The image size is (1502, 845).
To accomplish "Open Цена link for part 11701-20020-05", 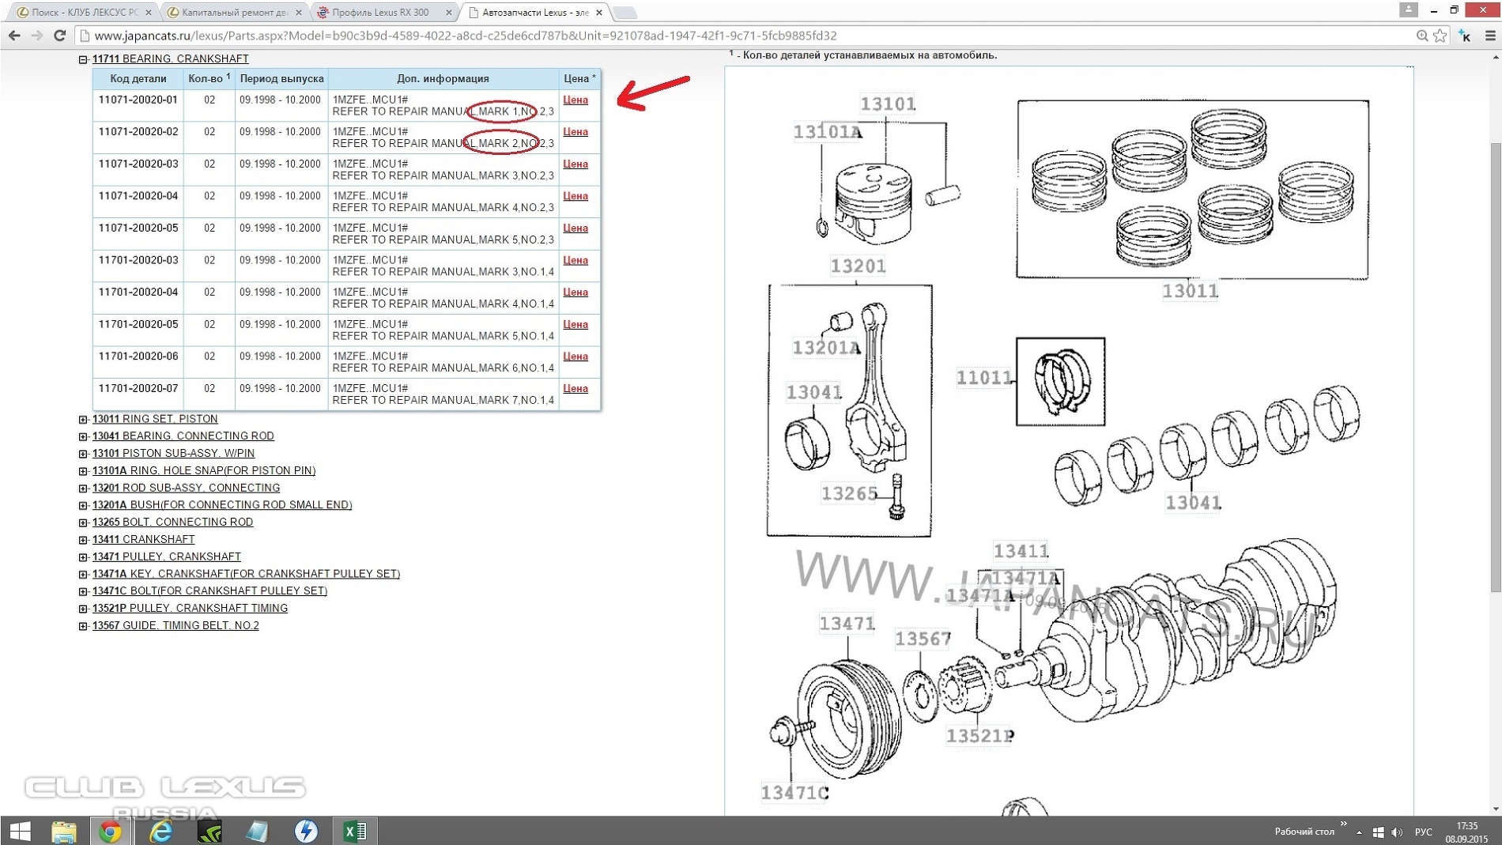I will point(576,325).
